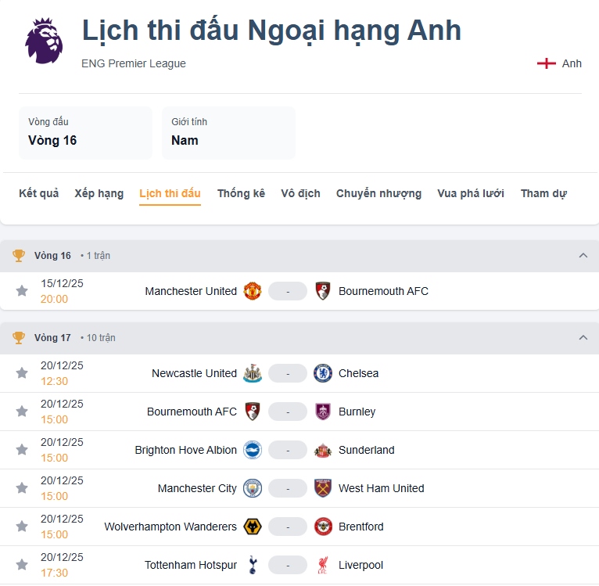Click the Chelsea club crest
Screen dimensions: 599x586
pos(322,373)
